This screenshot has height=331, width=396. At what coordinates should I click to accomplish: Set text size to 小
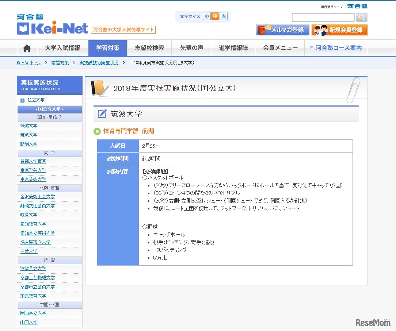pos(207,16)
